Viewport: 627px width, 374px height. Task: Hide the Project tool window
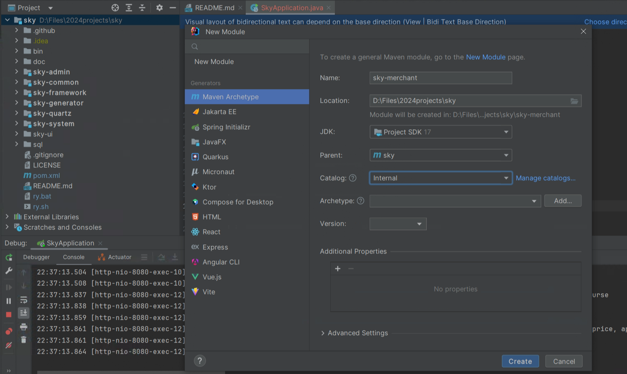pos(173,7)
